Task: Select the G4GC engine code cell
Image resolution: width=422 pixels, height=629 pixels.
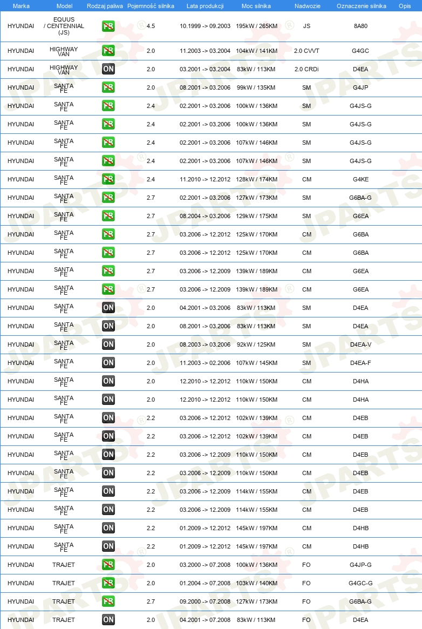Action: pyautogui.click(x=360, y=51)
